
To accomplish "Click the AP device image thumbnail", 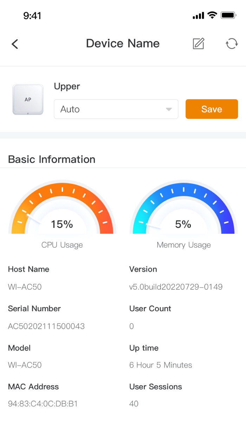I will click(28, 99).
